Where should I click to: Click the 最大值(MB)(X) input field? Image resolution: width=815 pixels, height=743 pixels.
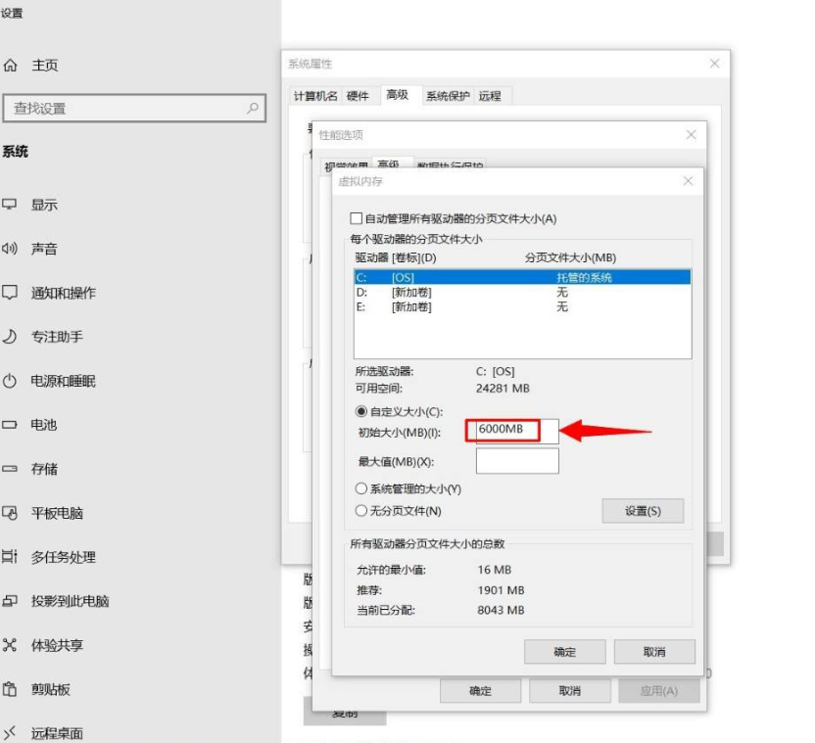tap(517, 461)
